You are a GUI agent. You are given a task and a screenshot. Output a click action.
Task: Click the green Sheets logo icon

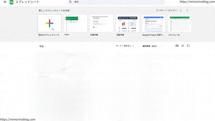(x=12, y=2)
